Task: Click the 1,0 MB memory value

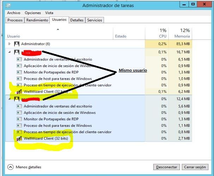Action: pyautogui.click(x=184, y=79)
